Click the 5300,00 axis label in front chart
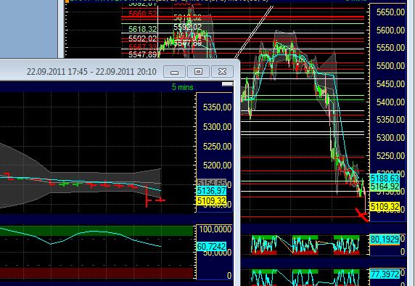The height and width of the screenshot is (286, 415). click(217, 127)
